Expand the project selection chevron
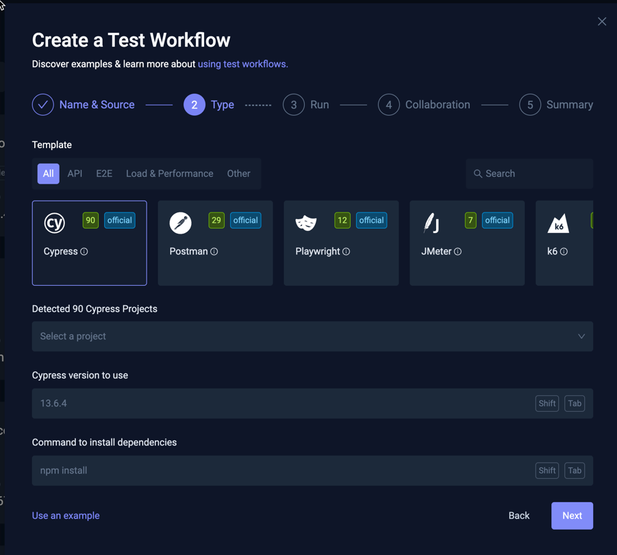Screen dimensions: 617x555 581,336
